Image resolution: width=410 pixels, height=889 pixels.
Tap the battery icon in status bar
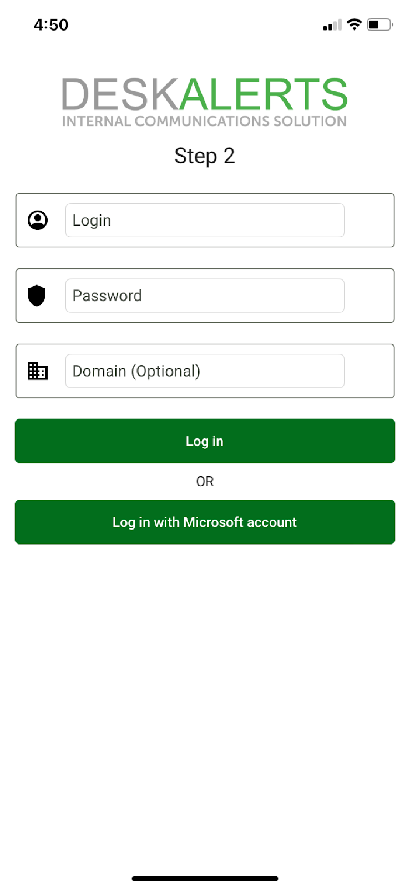379,24
